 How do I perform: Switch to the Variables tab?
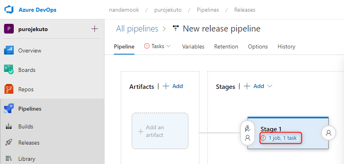coord(193,46)
